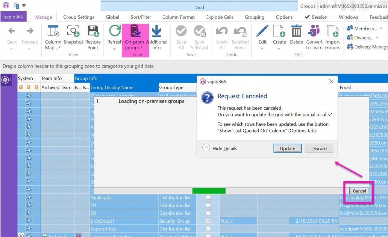The image size is (388, 237).
Task: Click Discard in the dialog
Action: click(x=319, y=148)
